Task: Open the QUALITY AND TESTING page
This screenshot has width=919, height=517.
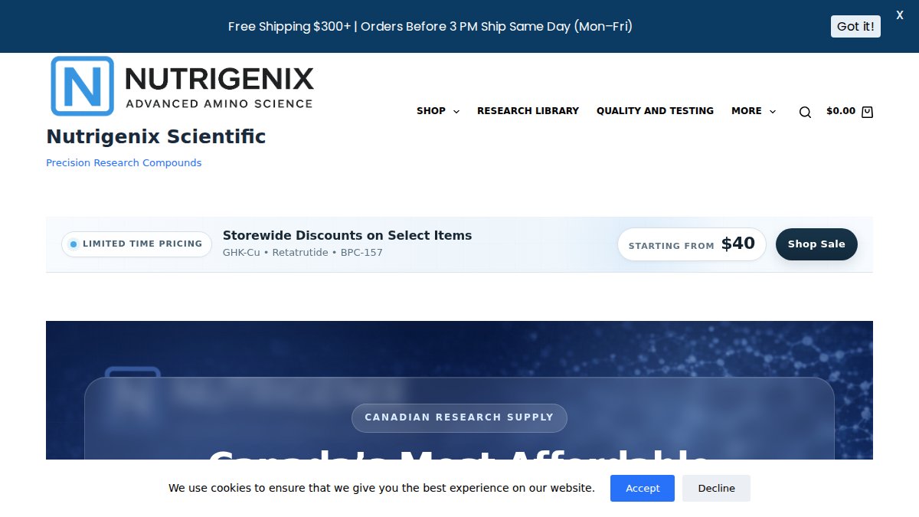Action: [655, 111]
